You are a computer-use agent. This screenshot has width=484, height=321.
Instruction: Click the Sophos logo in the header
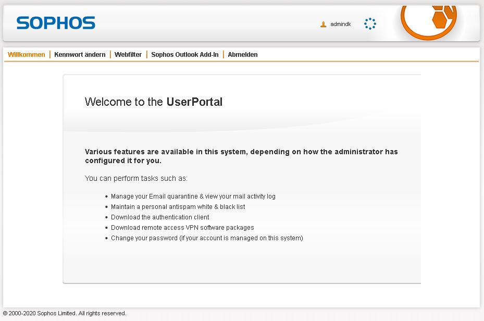[x=56, y=23]
